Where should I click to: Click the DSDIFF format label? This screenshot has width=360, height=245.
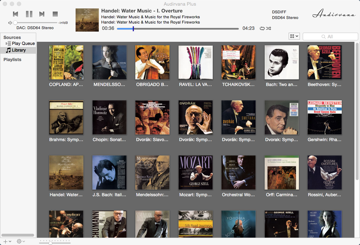[279, 12]
